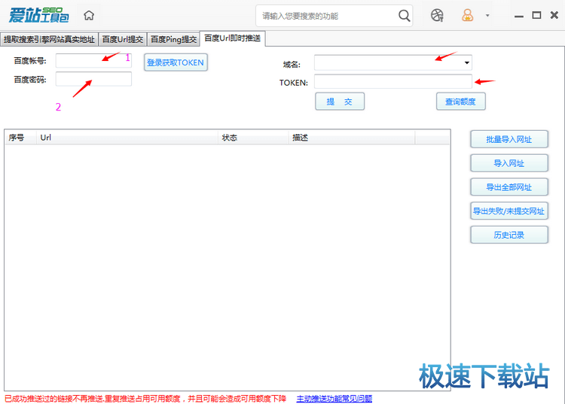The height and width of the screenshot is (404, 565).
Task: Click the 导入网址 button
Action: tap(508, 163)
